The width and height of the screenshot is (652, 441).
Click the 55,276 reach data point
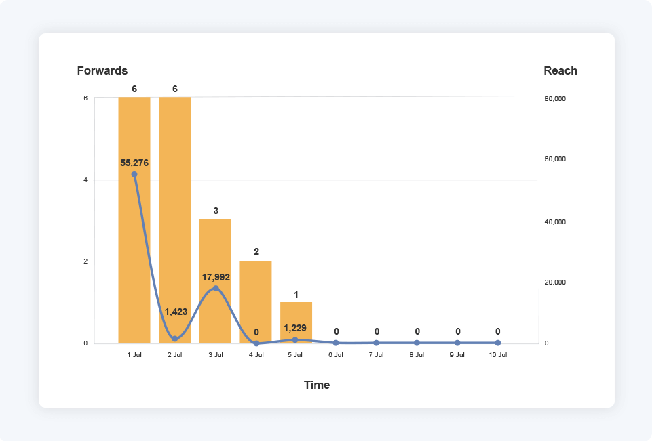tap(134, 174)
